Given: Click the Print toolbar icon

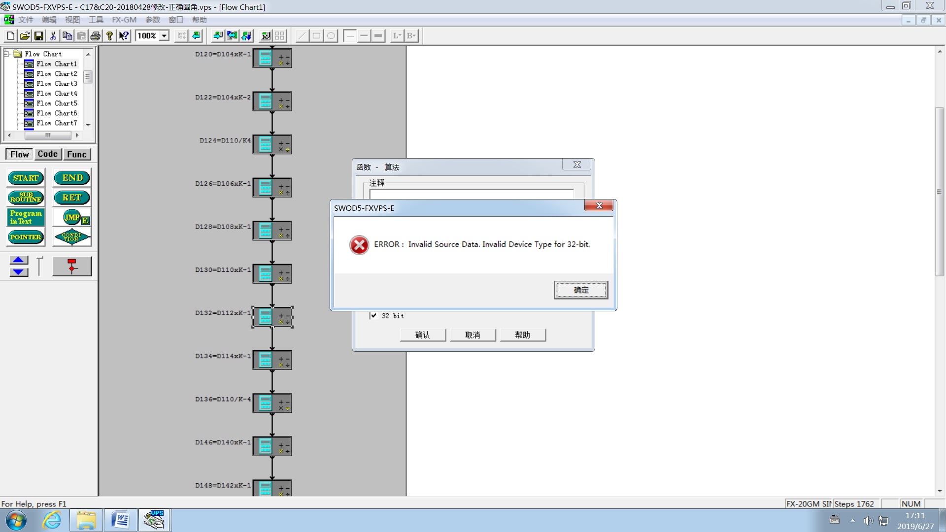Looking at the screenshot, I should coord(96,35).
